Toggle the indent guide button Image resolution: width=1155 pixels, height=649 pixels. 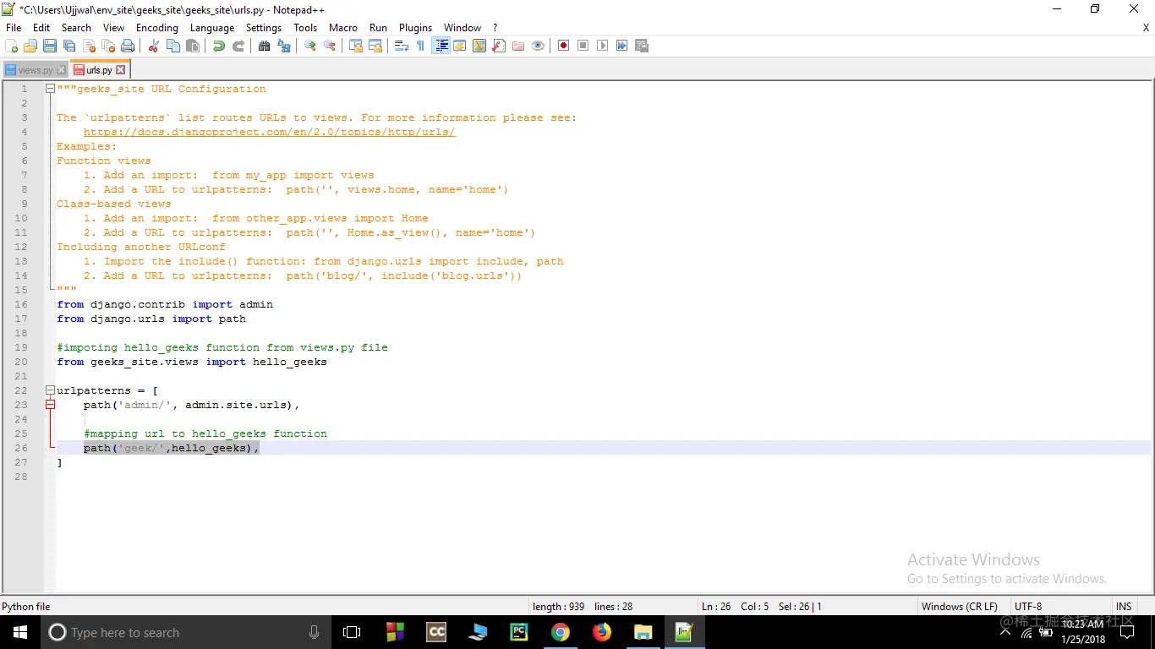pos(441,46)
